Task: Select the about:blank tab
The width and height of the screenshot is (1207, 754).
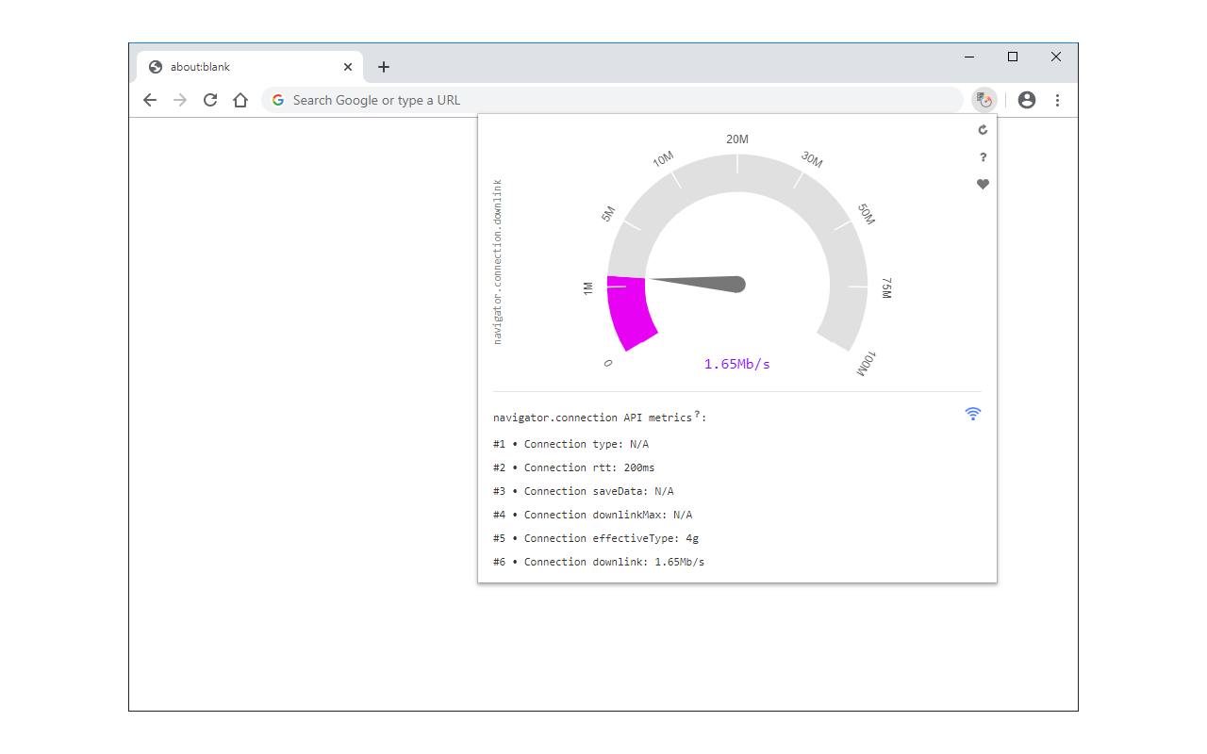Action: 250,67
